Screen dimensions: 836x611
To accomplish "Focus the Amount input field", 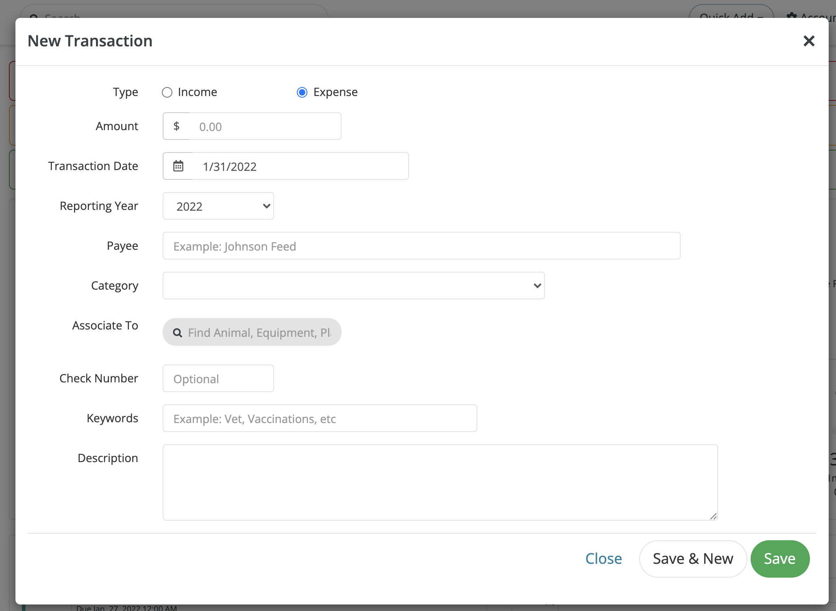I will pos(265,127).
